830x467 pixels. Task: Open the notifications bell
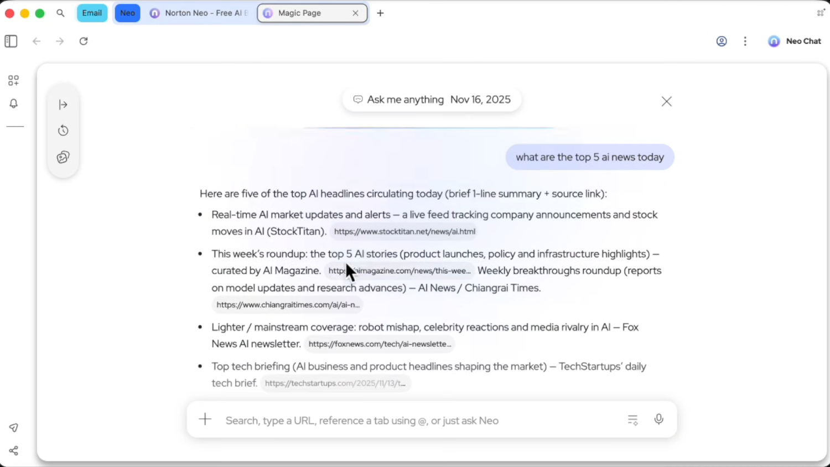[14, 104]
